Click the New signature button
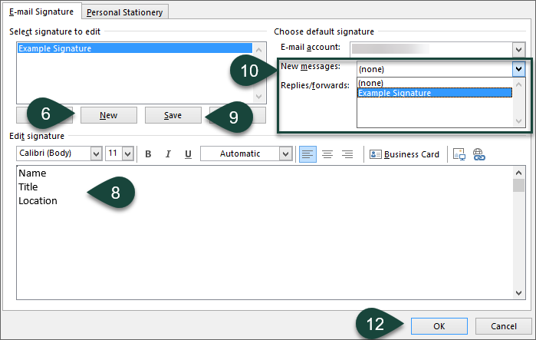Viewport: 536px width, 340px height. [x=108, y=115]
